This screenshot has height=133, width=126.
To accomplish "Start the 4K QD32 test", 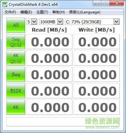I will coord(16,58).
